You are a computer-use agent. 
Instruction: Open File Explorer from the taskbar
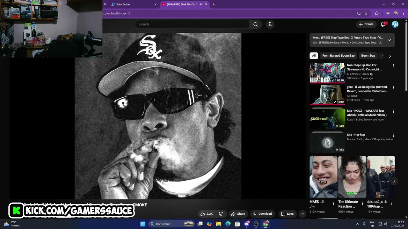tap(219, 224)
